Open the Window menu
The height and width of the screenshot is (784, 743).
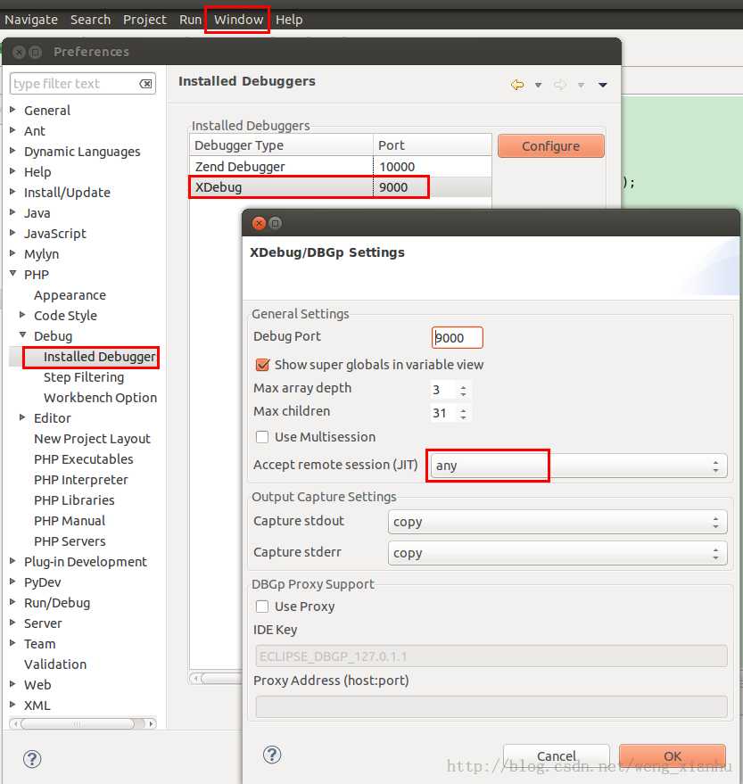[238, 20]
